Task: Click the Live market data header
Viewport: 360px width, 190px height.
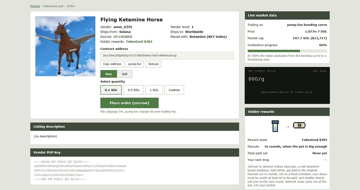Action: point(287,15)
